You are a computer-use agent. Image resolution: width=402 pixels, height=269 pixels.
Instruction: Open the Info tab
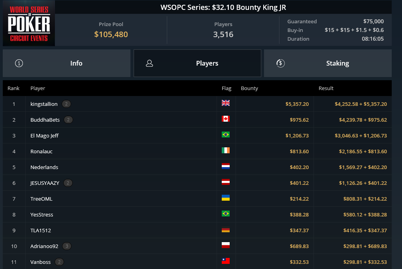tap(67, 63)
